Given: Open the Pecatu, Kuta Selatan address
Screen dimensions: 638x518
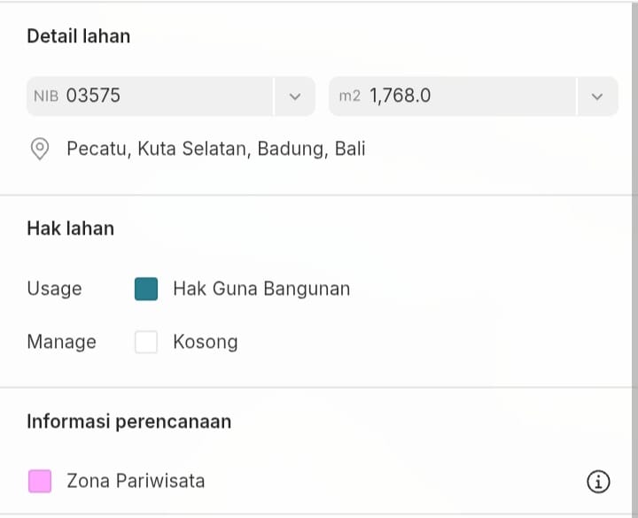Looking at the screenshot, I should (215, 149).
